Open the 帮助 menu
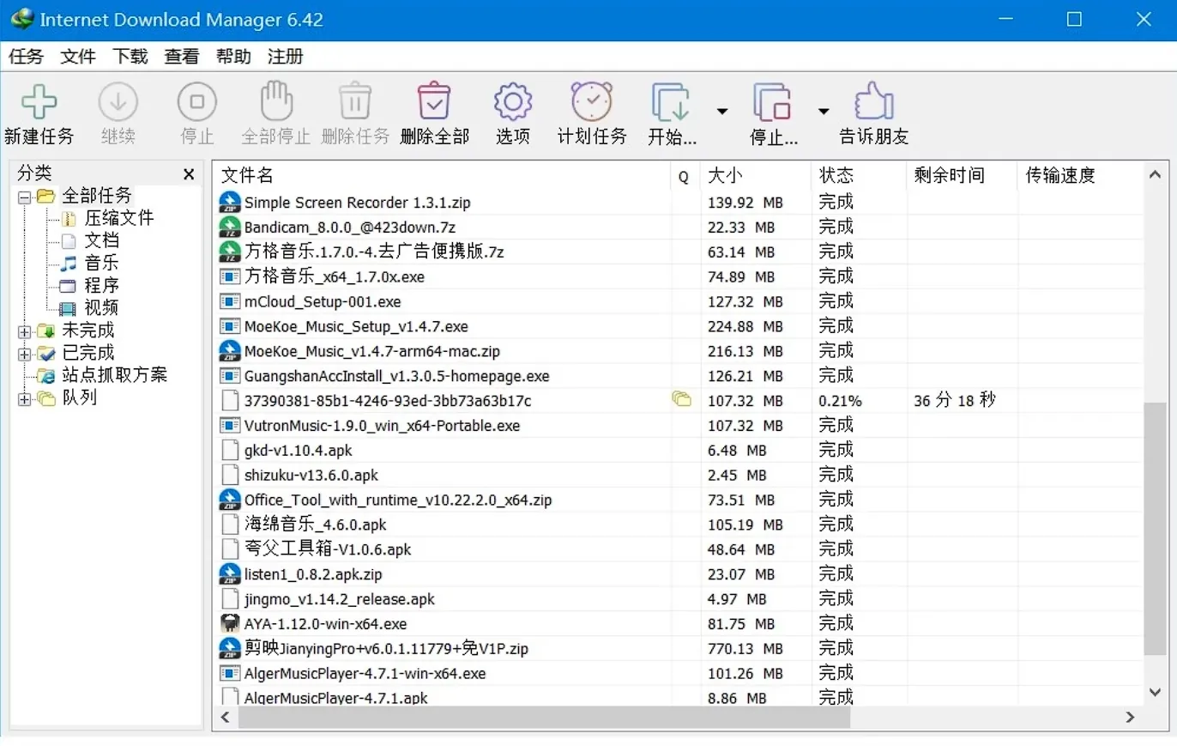 point(233,57)
